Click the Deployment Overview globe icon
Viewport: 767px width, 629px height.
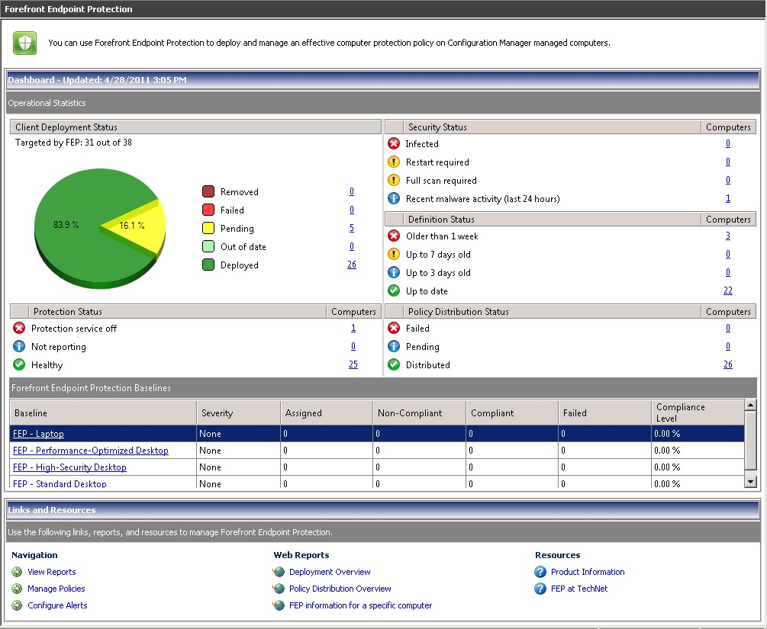279,572
